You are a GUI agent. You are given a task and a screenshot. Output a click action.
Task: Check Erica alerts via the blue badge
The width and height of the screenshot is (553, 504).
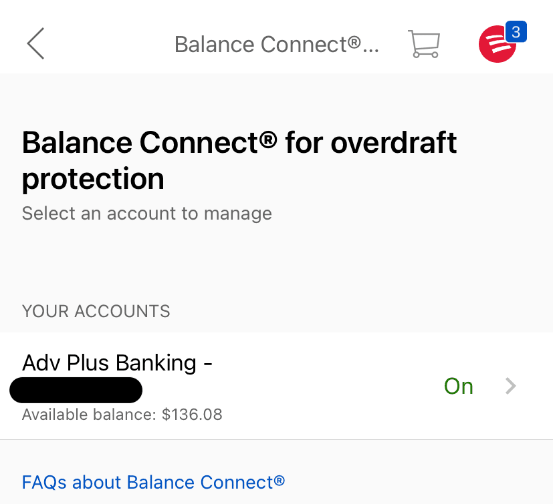516,31
